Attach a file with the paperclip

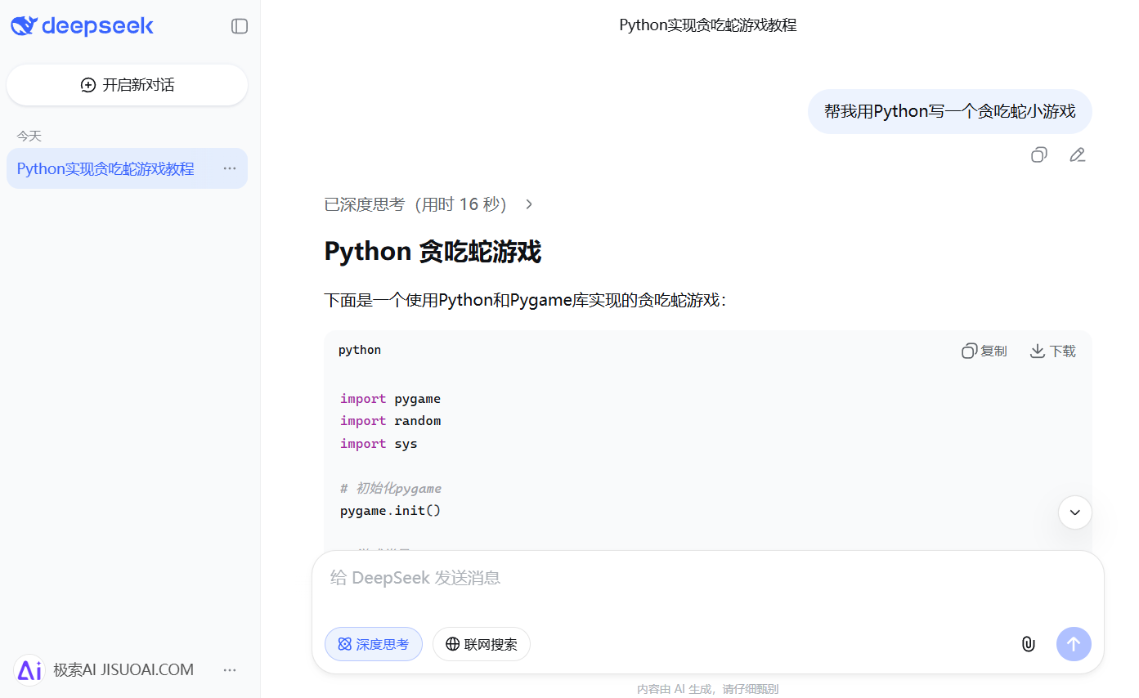pos(1028,644)
